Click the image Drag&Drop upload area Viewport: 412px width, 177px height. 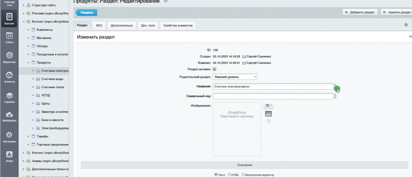[237, 129]
